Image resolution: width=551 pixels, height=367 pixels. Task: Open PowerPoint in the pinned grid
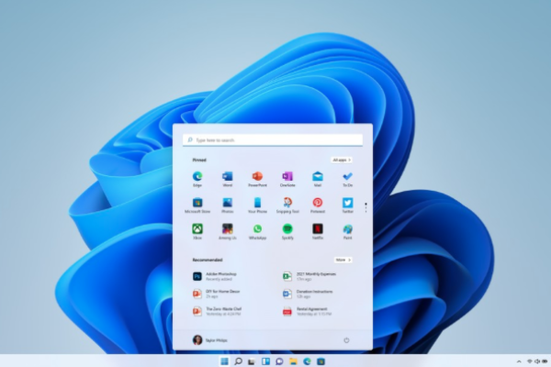coord(257,176)
